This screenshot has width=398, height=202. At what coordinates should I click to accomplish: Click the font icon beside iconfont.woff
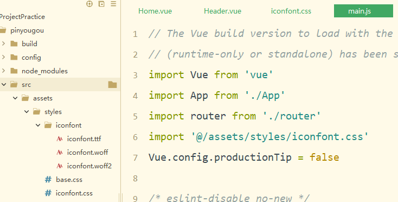point(60,152)
